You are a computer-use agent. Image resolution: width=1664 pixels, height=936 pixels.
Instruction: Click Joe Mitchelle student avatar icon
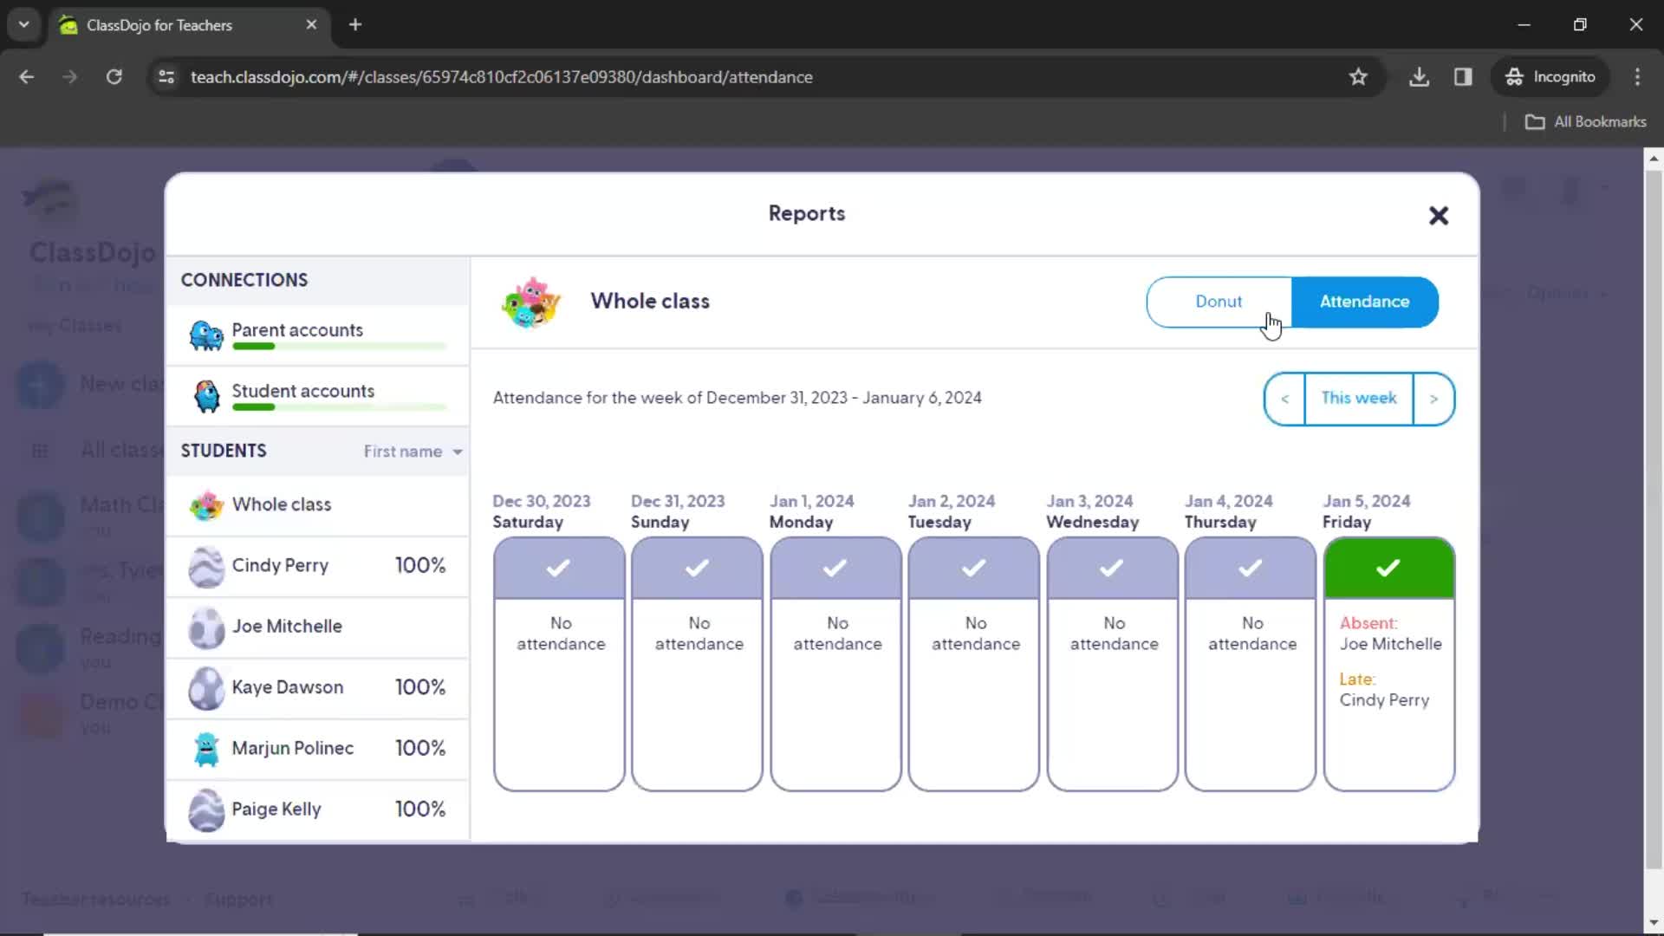(205, 627)
